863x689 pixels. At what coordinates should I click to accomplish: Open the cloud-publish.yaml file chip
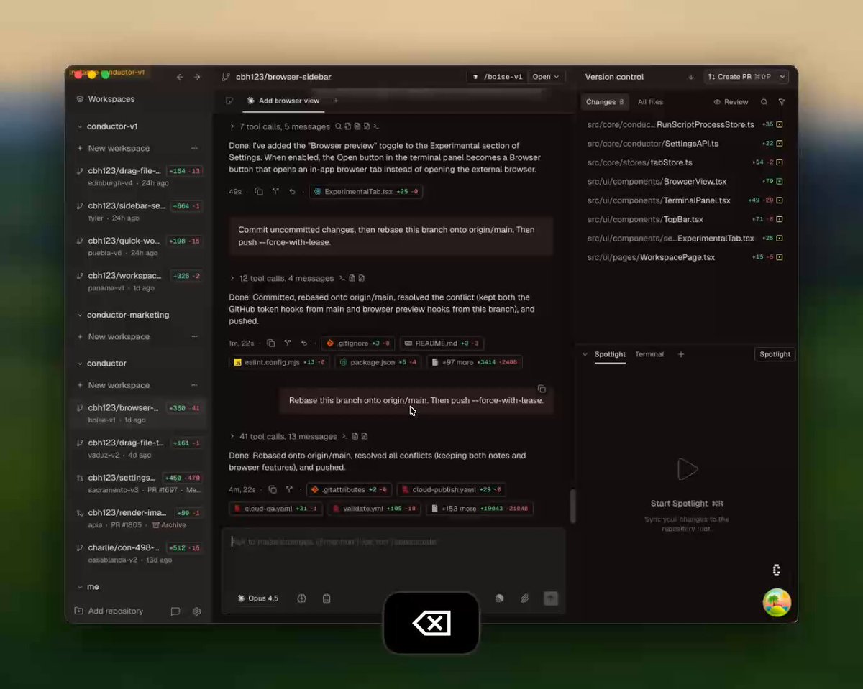point(452,490)
